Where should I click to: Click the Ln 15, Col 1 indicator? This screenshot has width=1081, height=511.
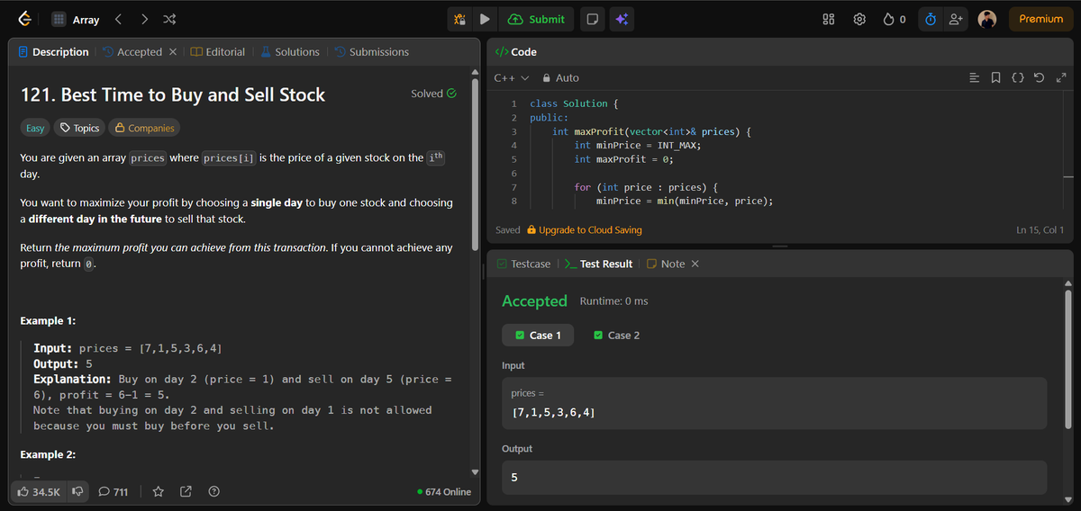[x=1040, y=230]
